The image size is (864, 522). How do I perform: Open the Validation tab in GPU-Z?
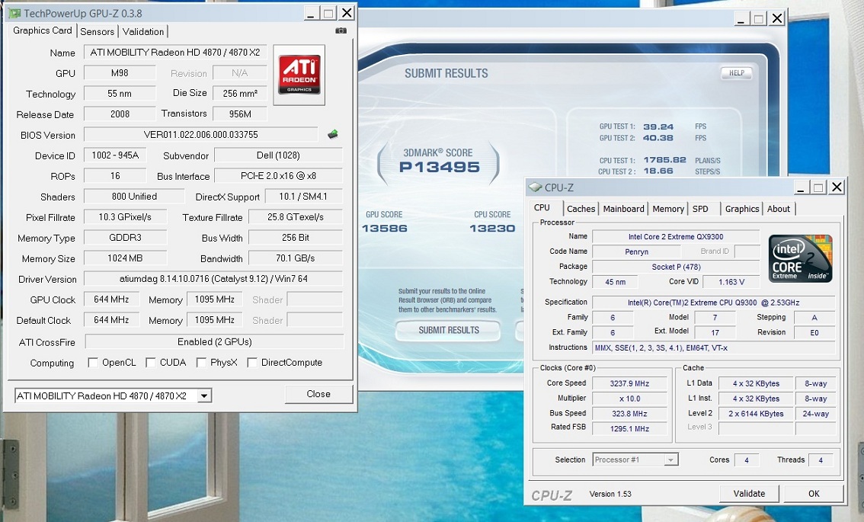tap(143, 32)
